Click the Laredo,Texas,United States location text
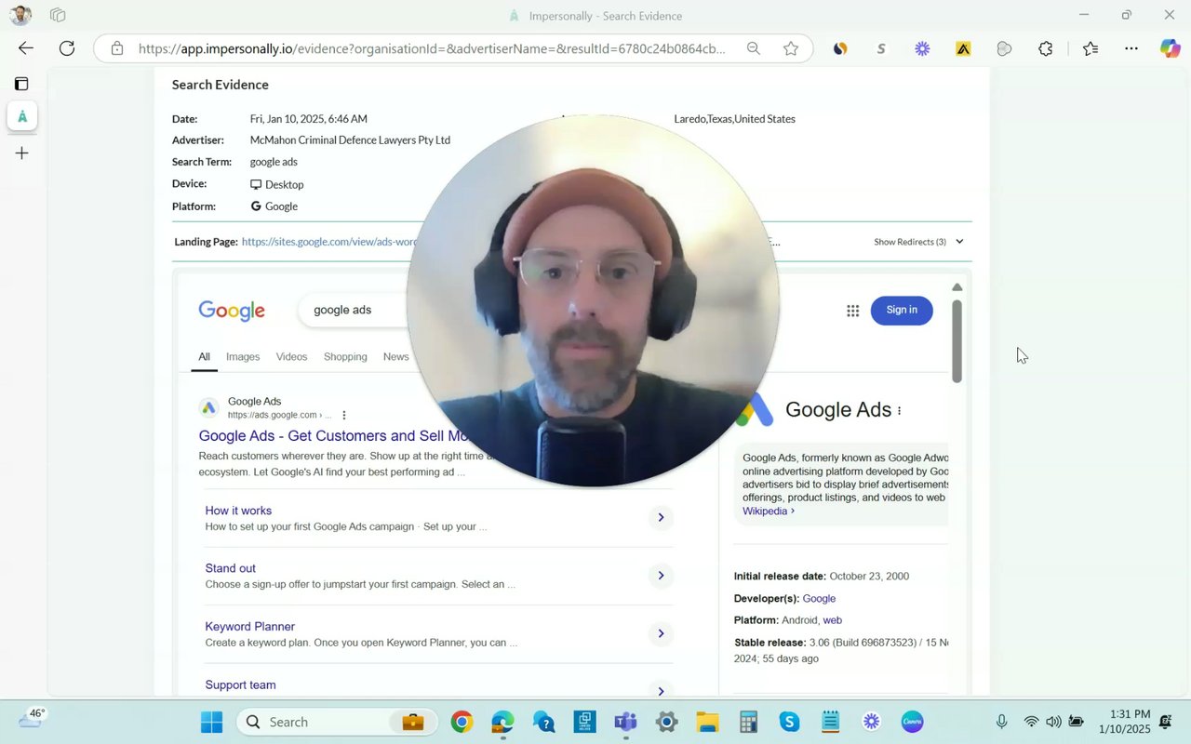Screen dimensions: 1191x744 point(734,119)
